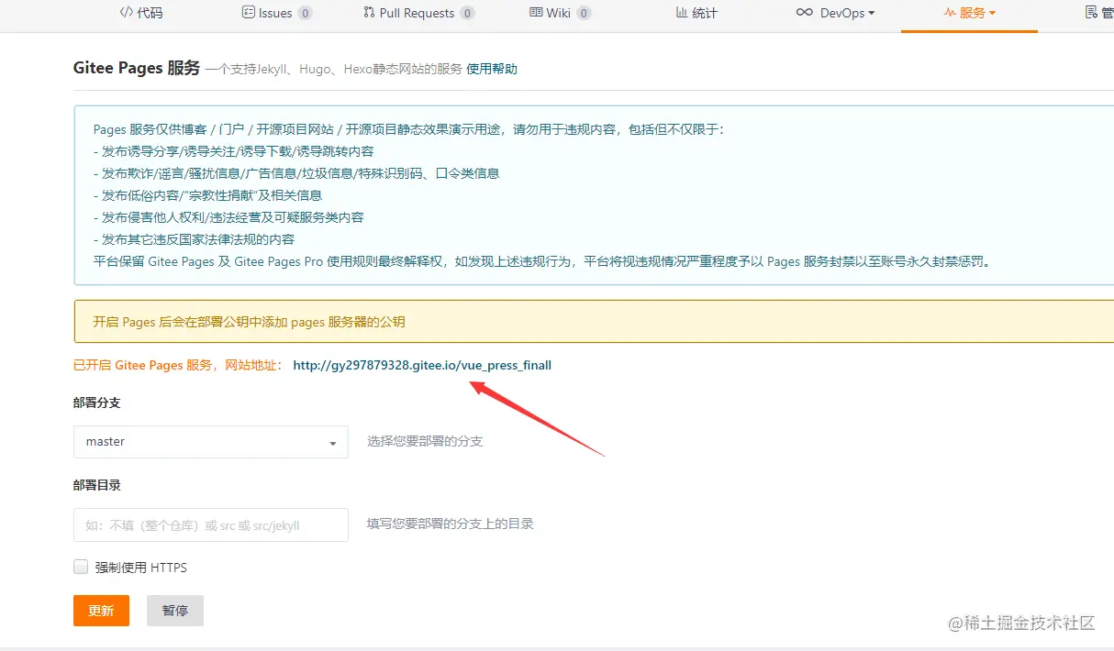Viewport: 1114px width, 651px height.
Task: Open the master branch dropdown
Action: point(211,442)
